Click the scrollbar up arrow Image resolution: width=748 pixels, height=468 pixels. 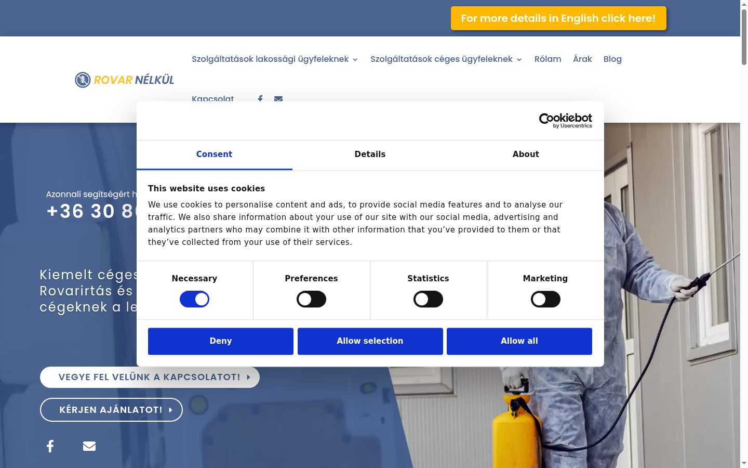744,4
